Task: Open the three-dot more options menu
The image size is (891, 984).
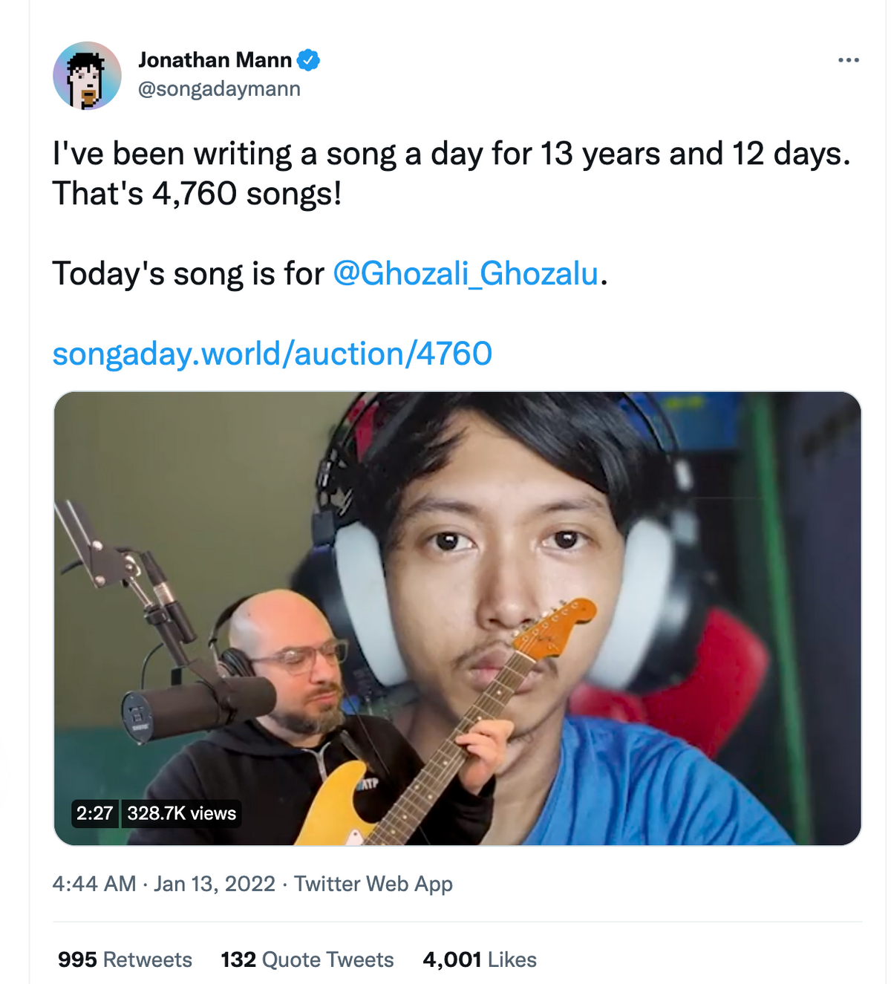Action: click(x=848, y=60)
